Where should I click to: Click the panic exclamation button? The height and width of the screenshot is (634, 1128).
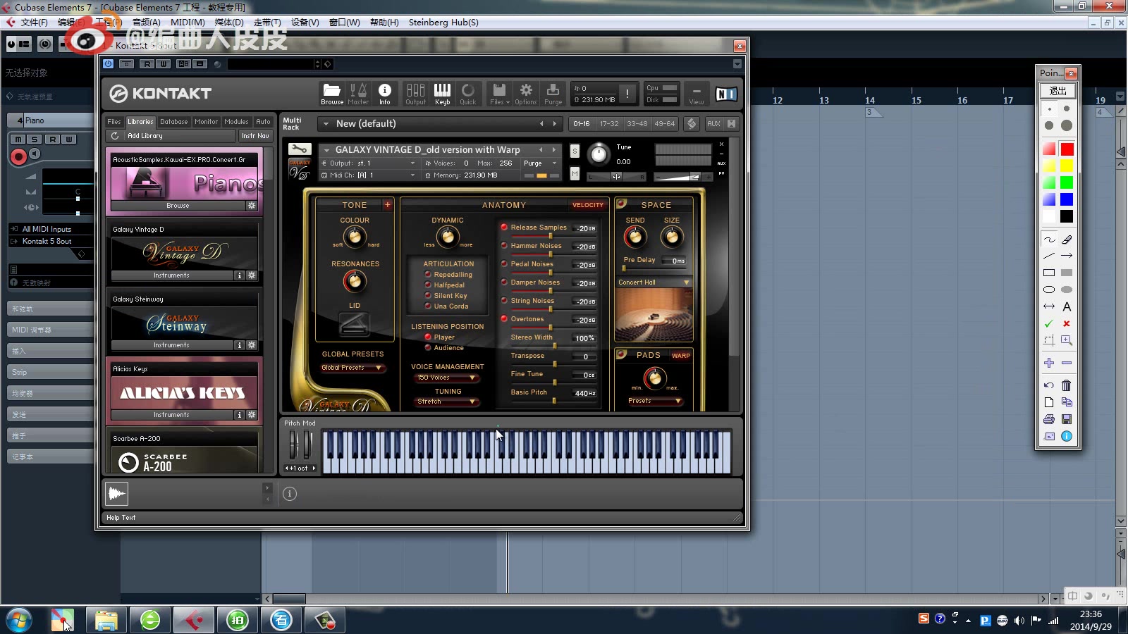point(627,94)
